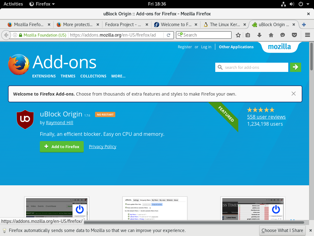Click the Log in link
Viewport: 314px width, 236px height.
click(x=206, y=47)
